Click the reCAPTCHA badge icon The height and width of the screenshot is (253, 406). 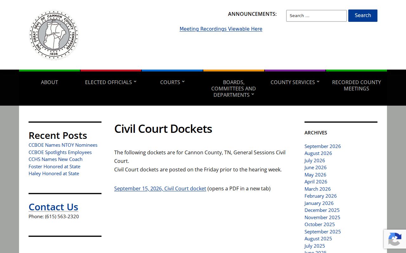(x=395, y=239)
